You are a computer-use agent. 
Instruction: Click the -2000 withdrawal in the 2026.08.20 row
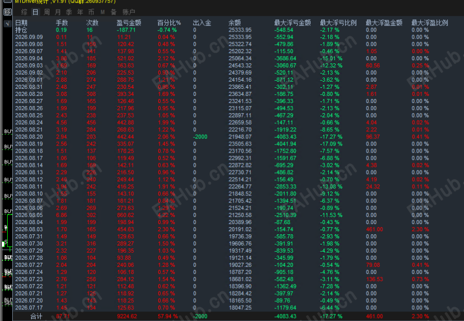click(200, 137)
